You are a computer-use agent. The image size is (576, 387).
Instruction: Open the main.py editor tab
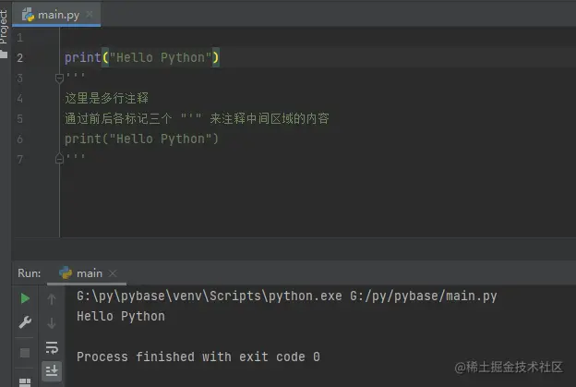pyautogui.click(x=56, y=15)
